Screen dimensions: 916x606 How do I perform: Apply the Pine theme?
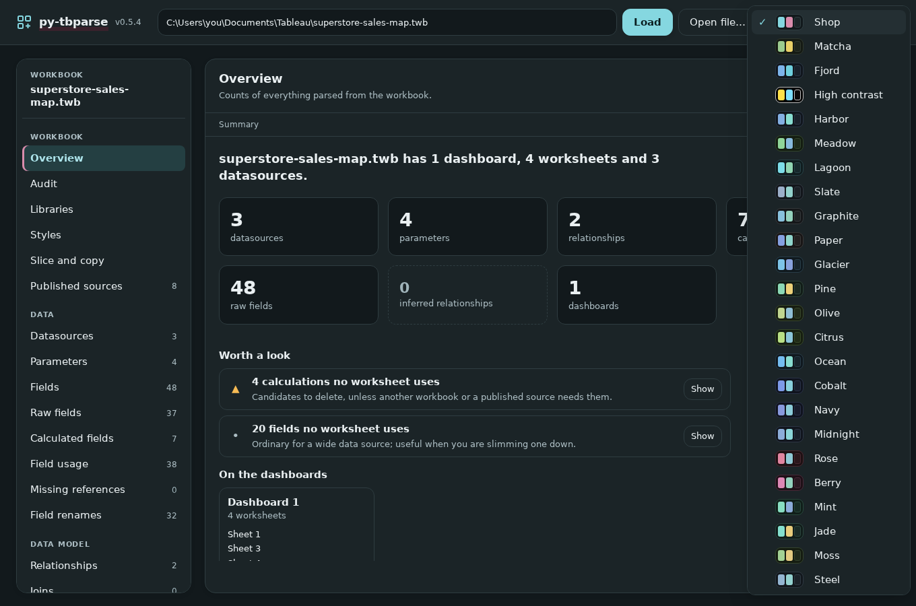(828, 289)
